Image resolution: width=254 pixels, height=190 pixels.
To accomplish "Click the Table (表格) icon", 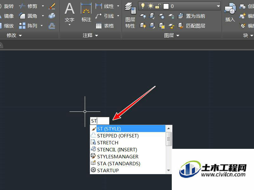I will point(99,26).
